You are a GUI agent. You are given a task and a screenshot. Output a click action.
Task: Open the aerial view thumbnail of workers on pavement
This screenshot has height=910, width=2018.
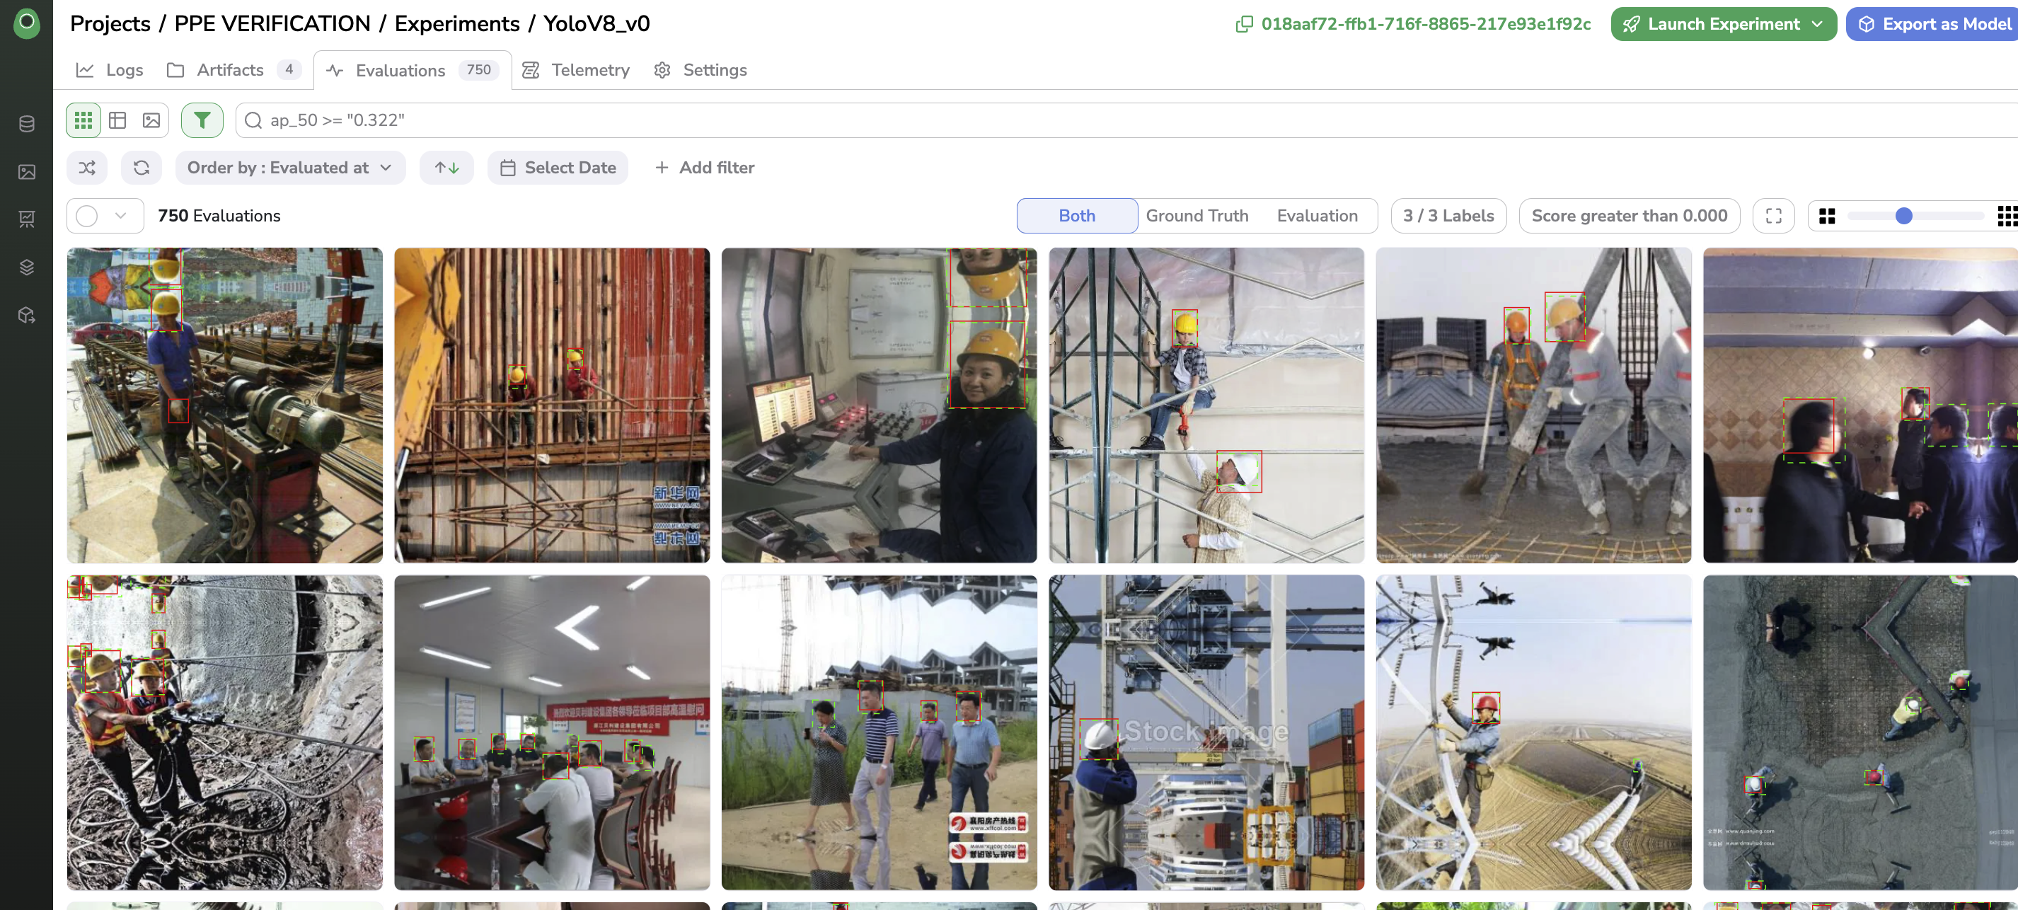(1860, 733)
